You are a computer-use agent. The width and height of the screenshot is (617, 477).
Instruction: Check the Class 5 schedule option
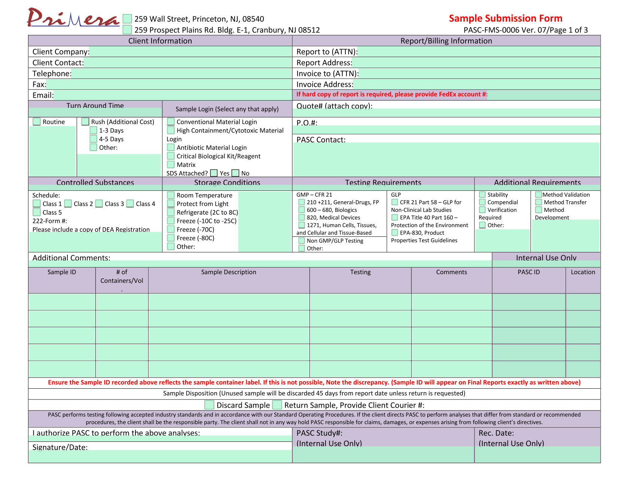36,212
